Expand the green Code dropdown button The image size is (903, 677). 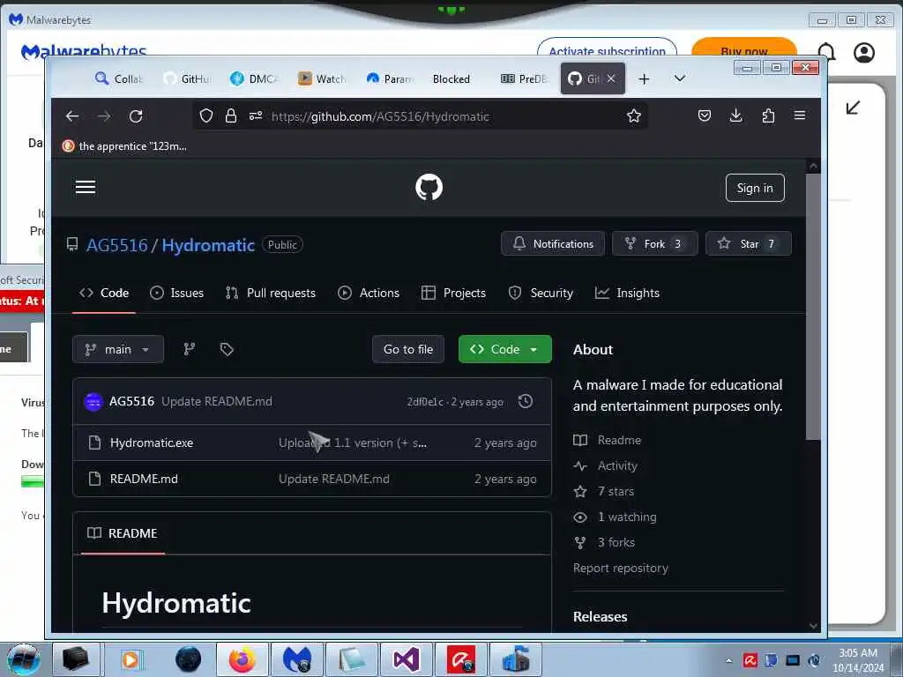coord(504,349)
